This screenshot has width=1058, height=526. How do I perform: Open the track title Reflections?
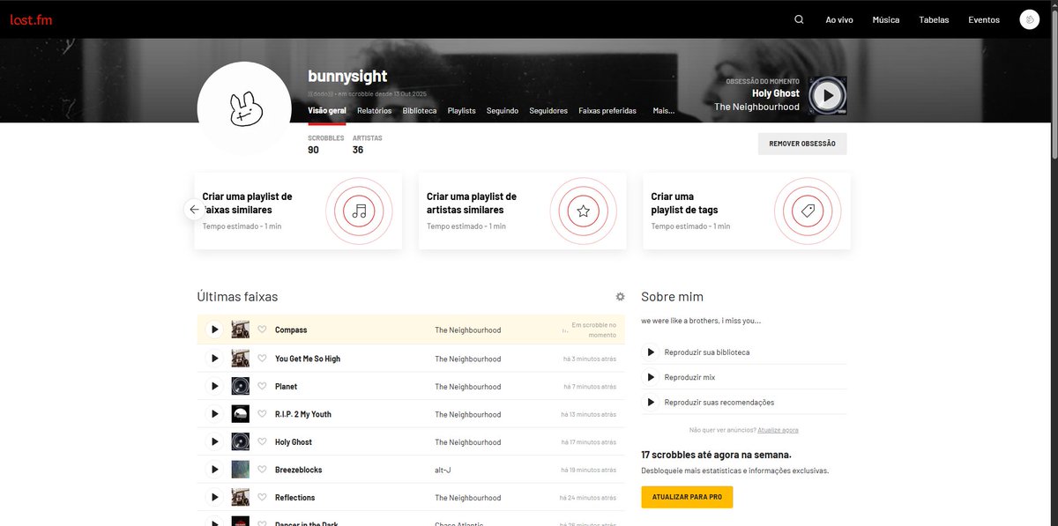click(x=294, y=498)
